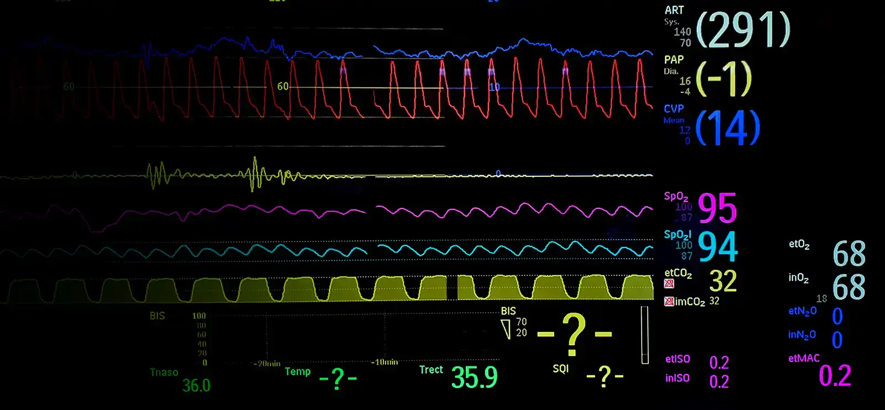Viewport: 885px width, 410px height.
Task: Click the BIS triangle limit icon
Action: pos(506,330)
